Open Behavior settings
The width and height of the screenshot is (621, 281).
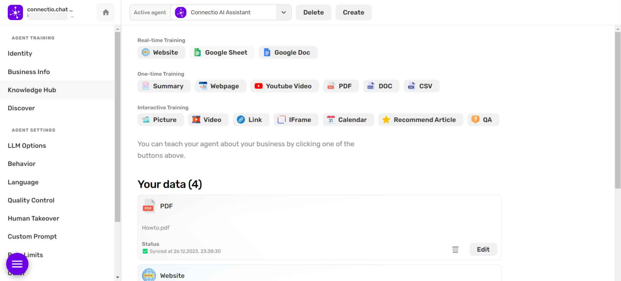tap(57, 164)
